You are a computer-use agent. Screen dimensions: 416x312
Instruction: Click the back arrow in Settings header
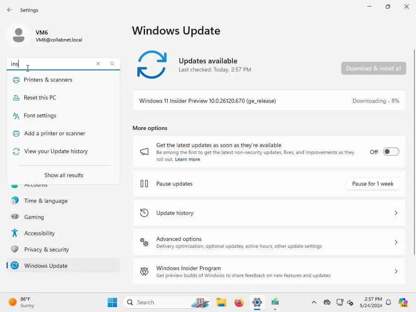click(x=10, y=10)
